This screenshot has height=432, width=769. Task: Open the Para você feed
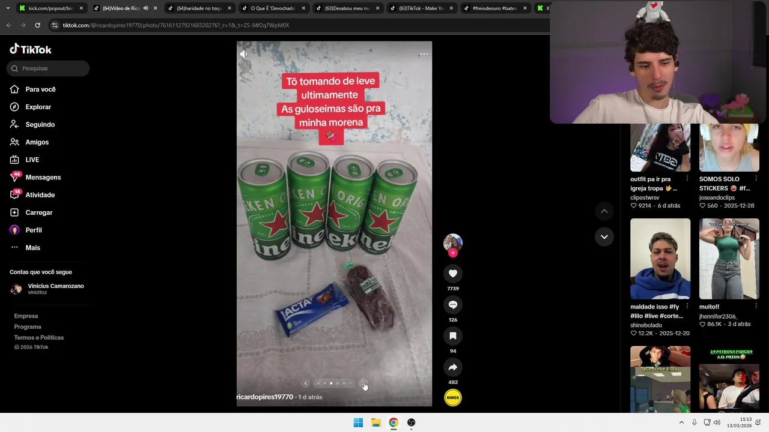40,89
